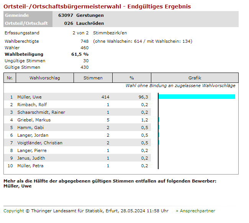Viewport: 249px width, 223px height.
Task: Select candidate Müller, Petra
Action: [30, 166]
